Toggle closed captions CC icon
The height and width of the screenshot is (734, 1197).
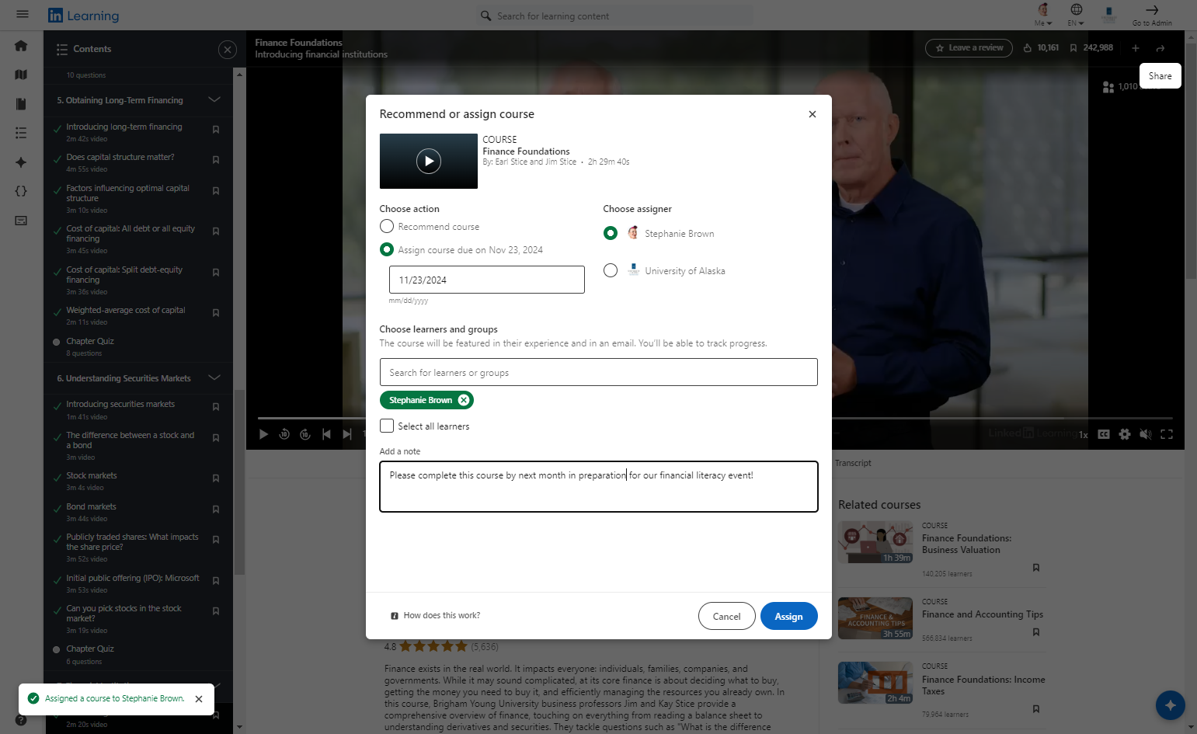coord(1104,434)
